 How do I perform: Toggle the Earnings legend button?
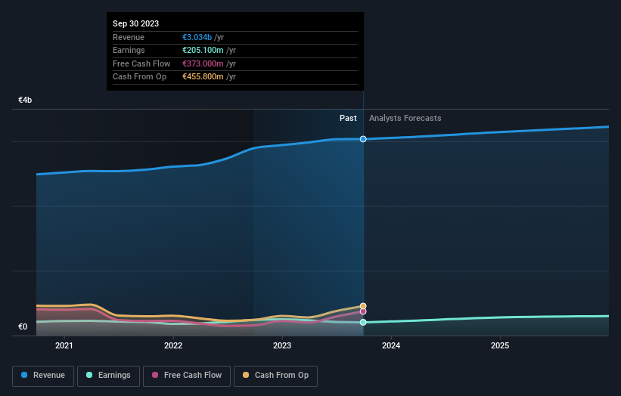(x=108, y=376)
